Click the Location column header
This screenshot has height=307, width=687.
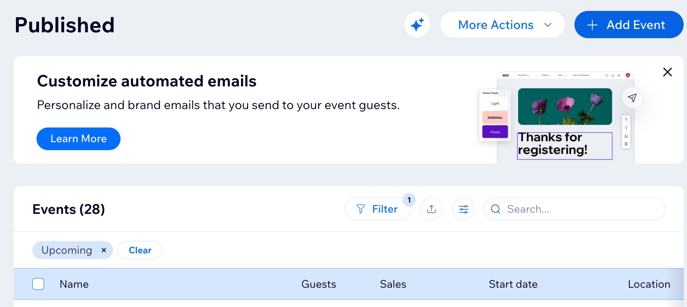pyautogui.click(x=649, y=284)
